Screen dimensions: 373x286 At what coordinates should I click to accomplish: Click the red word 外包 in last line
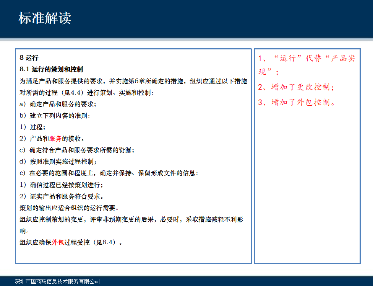click(58, 242)
